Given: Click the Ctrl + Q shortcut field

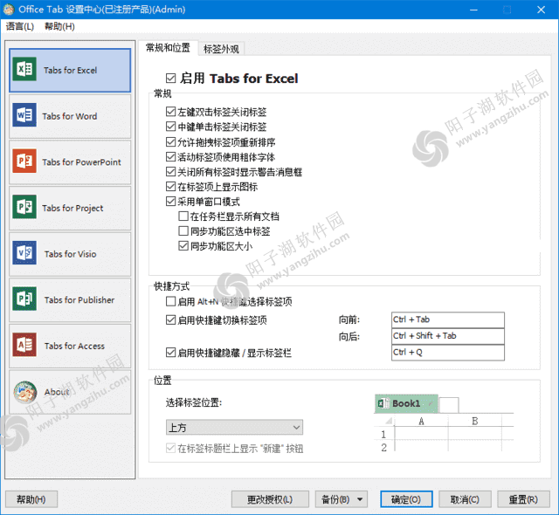Looking at the screenshot, I should [448, 353].
